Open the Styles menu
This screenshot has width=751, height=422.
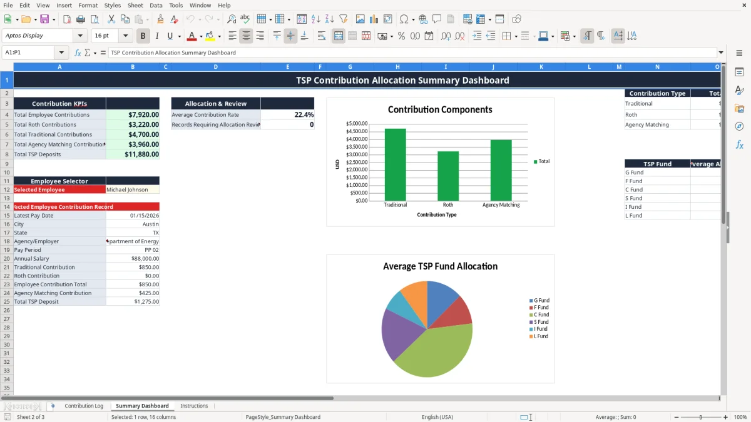click(x=113, y=5)
